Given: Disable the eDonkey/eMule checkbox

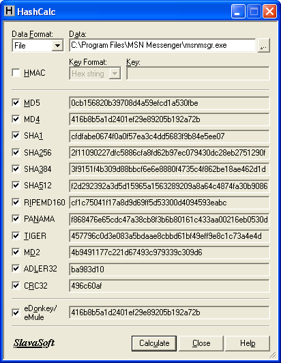Looking at the screenshot, I should coord(16,313).
